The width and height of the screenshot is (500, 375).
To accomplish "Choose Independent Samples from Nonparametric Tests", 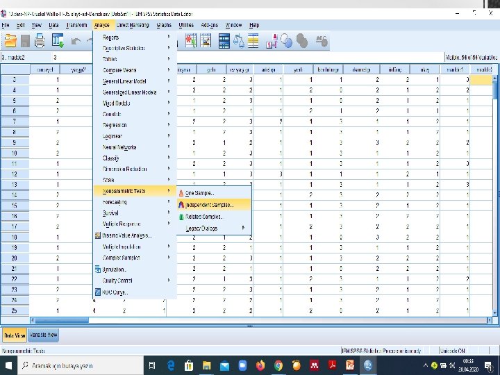I will click(x=214, y=205).
